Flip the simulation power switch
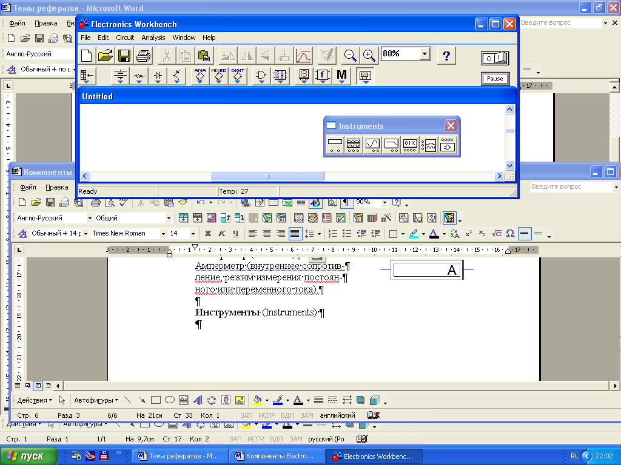 [x=495, y=58]
